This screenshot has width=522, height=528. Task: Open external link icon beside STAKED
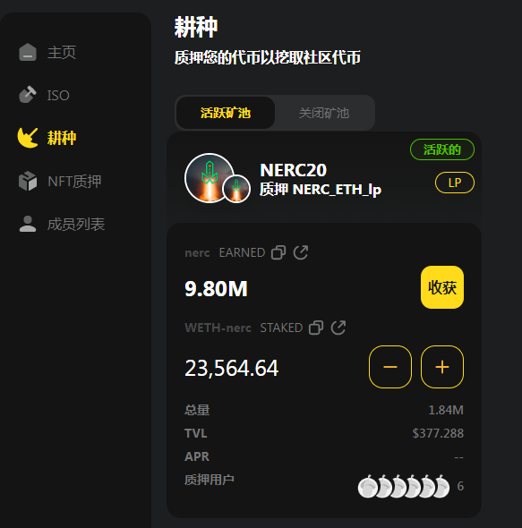pos(338,328)
